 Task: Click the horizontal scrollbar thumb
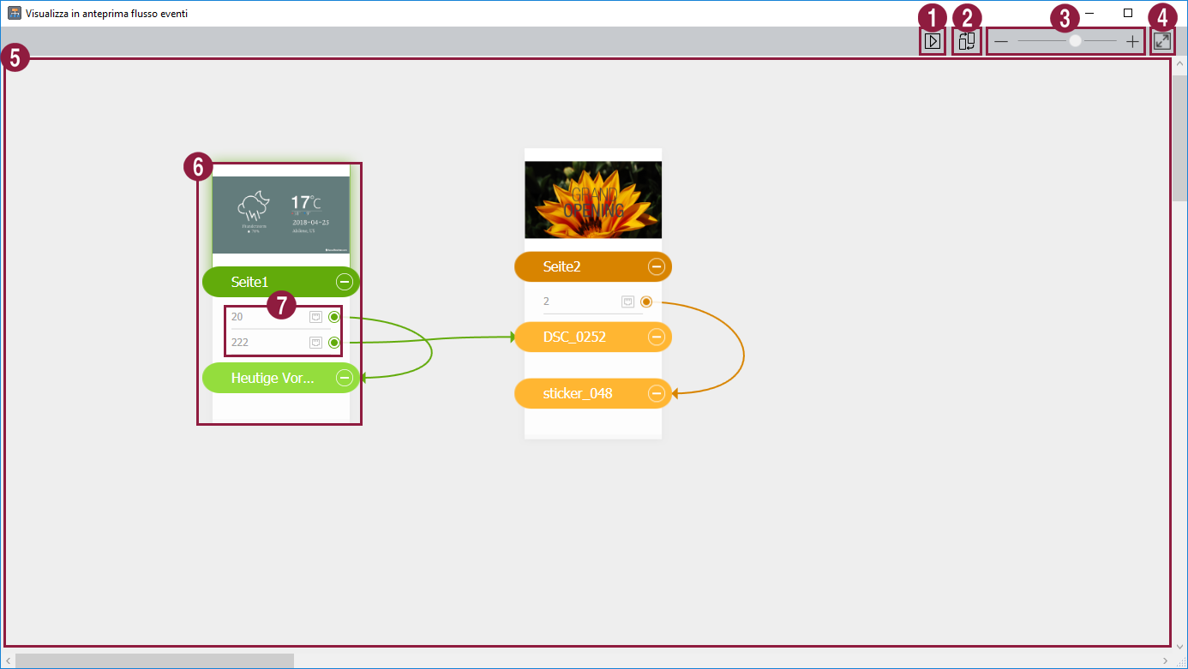154,660
